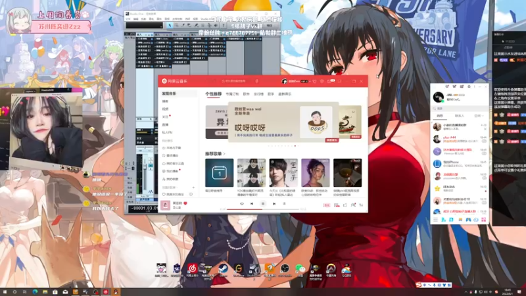
Task: Click the red heart beside current song
Action: tap(185, 203)
